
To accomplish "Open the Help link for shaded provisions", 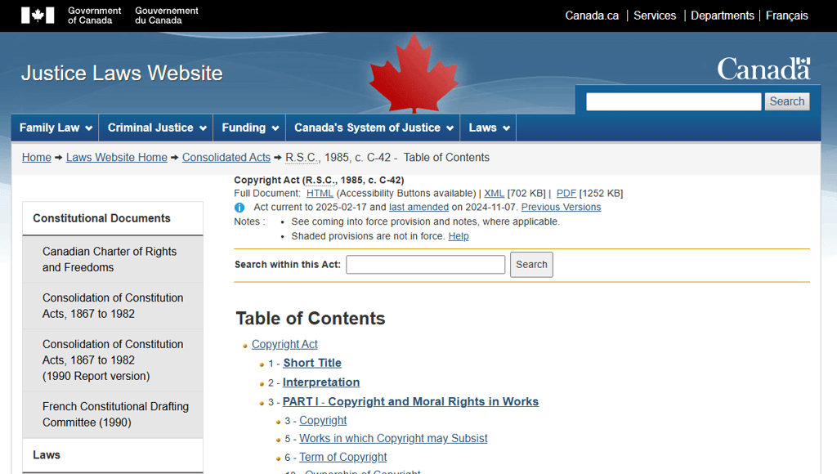I will tap(459, 236).
